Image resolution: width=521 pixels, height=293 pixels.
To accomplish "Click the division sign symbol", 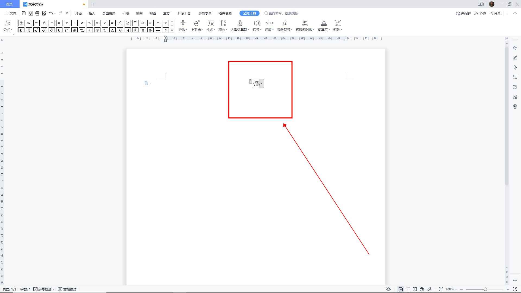I will click(x=67, y=23).
